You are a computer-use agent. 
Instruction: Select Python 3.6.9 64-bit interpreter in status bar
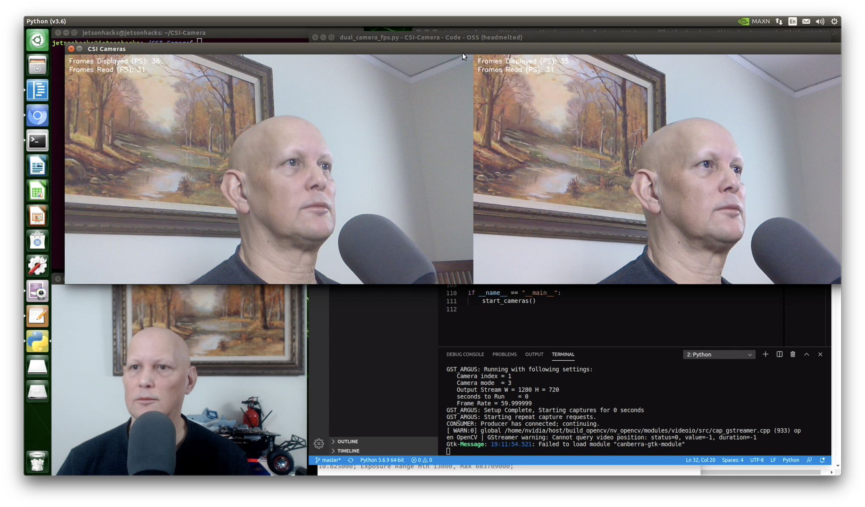(x=382, y=460)
